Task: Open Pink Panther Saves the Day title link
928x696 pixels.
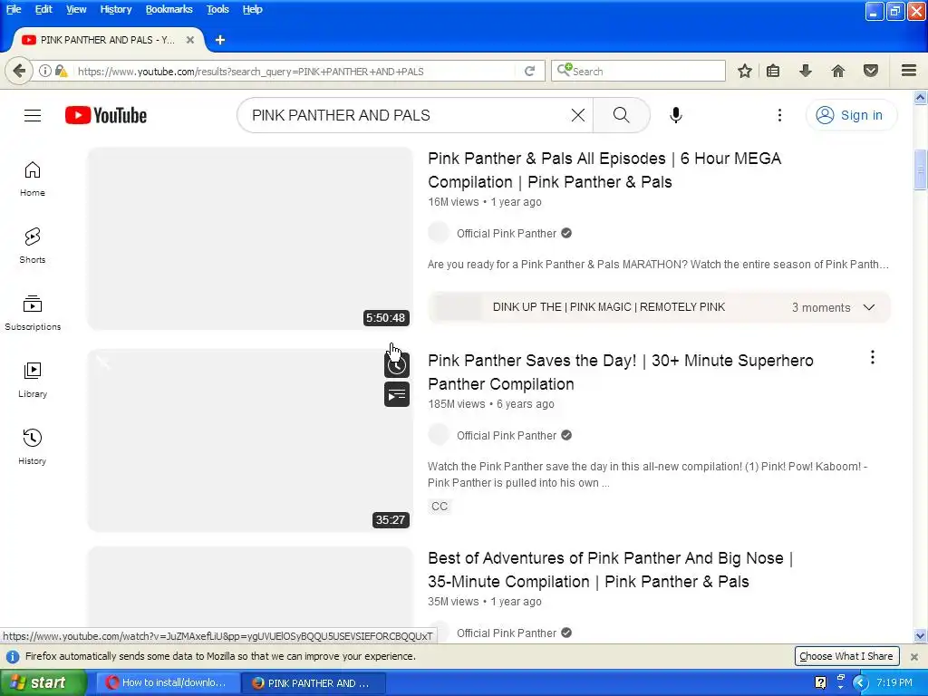Action: [x=620, y=372]
